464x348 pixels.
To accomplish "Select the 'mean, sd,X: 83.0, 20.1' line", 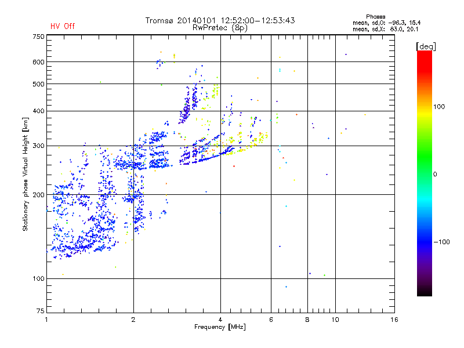I will click(385, 29).
